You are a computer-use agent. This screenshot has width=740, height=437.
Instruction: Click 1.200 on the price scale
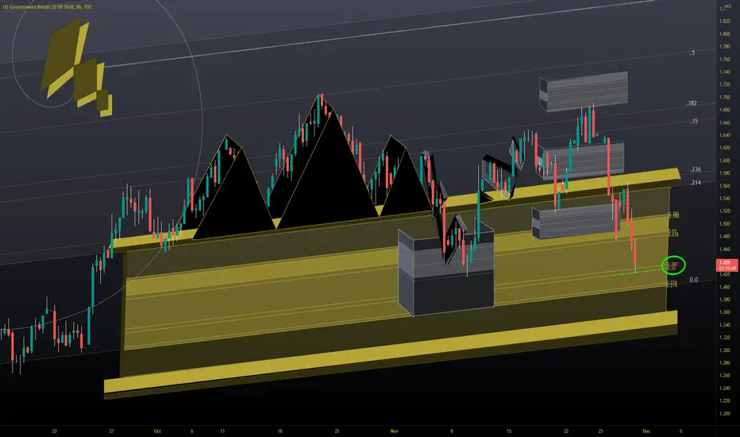pyautogui.click(x=724, y=414)
